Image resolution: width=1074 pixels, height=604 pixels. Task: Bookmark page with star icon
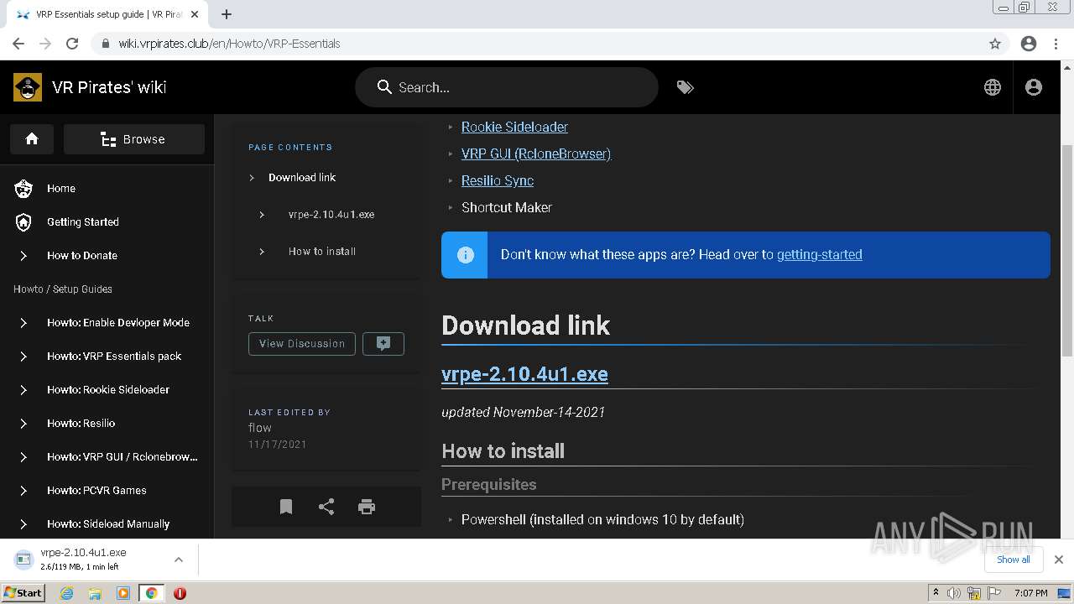point(995,44)
